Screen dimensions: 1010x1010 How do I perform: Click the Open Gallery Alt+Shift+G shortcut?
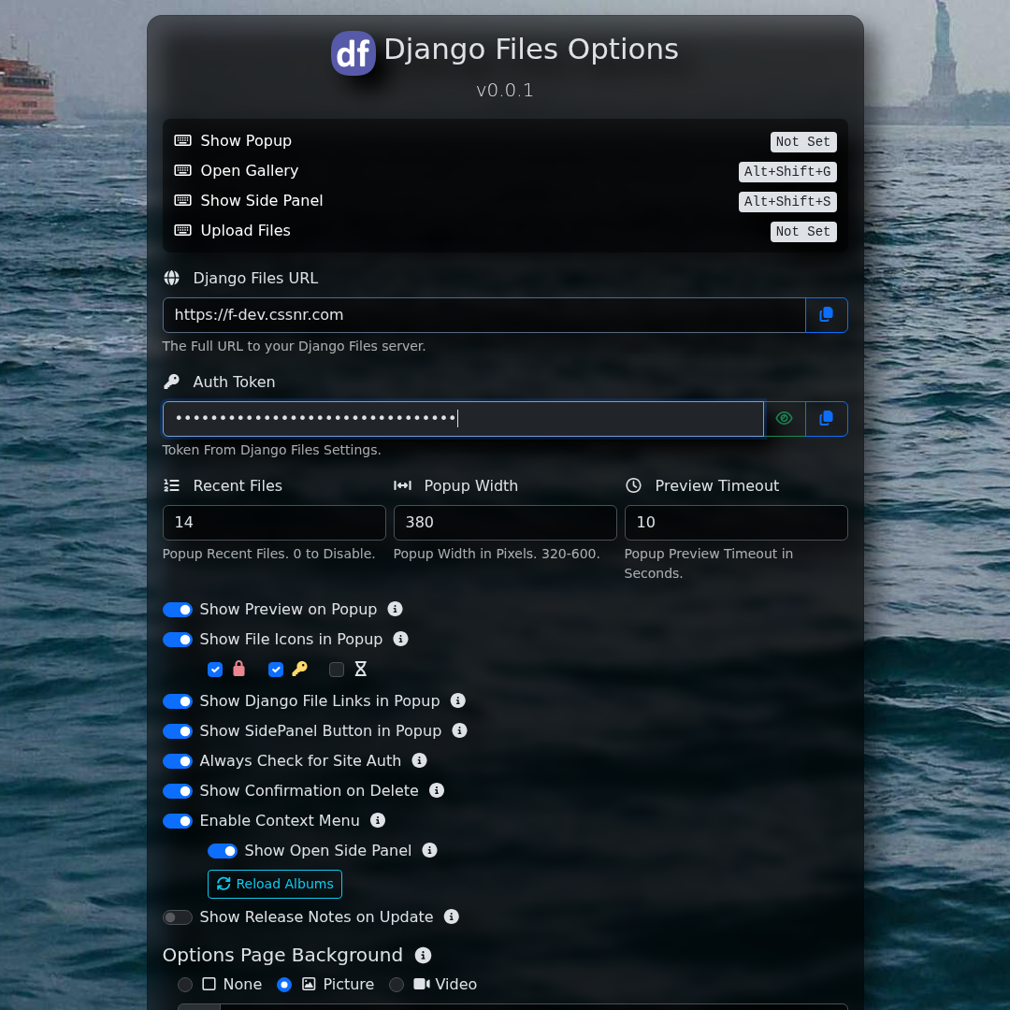click(786, 172)
